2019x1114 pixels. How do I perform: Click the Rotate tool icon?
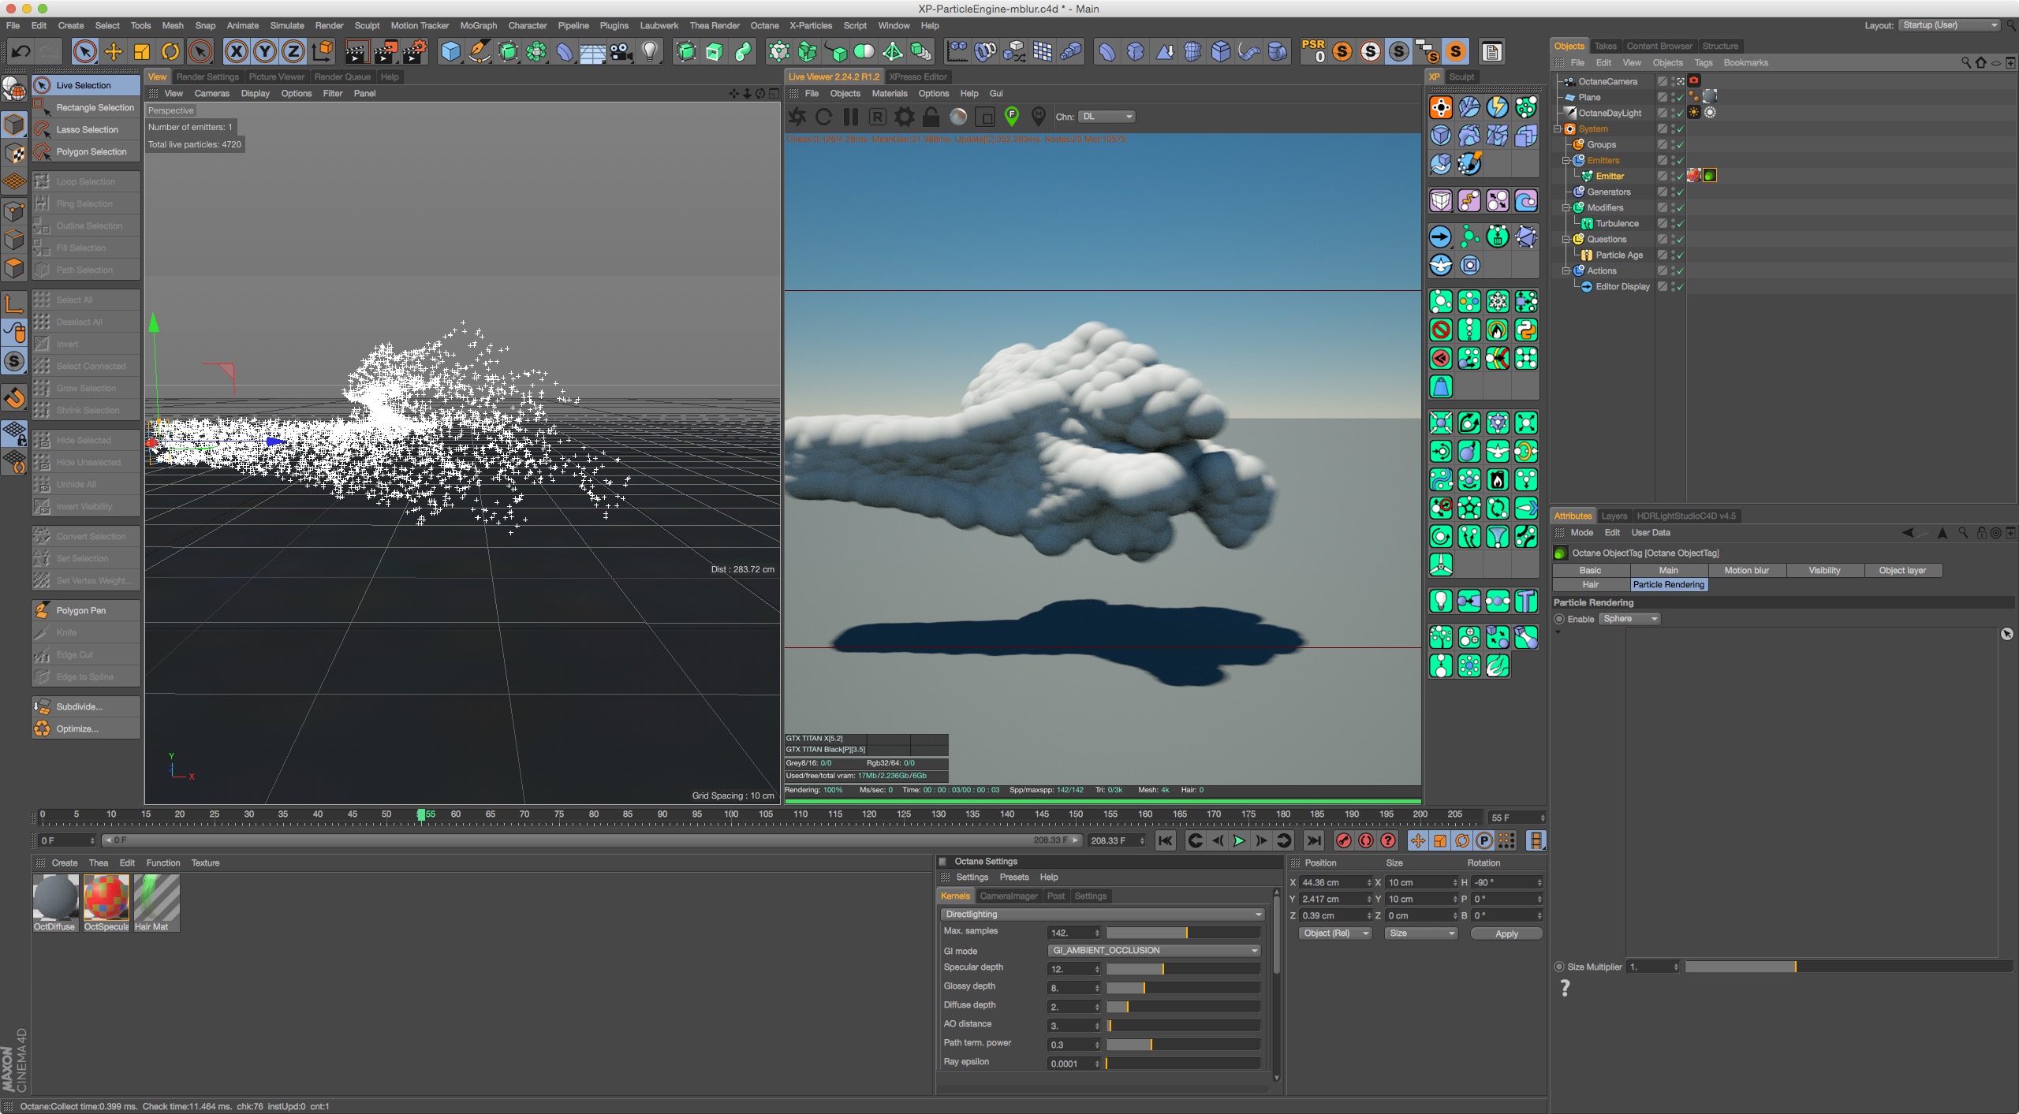[x=170, y=52]
